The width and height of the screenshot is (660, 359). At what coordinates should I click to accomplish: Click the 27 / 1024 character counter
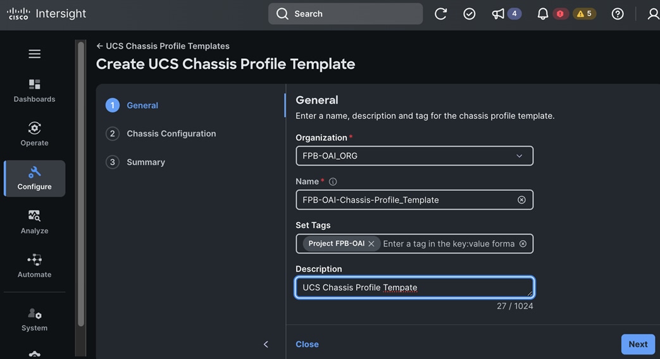tap(514, 306)
